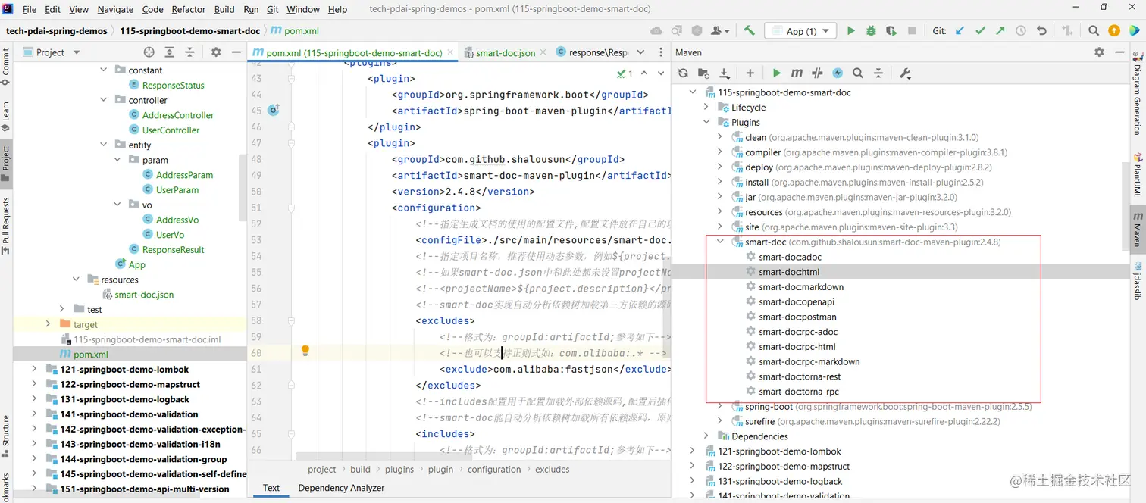Open the Refactor menu
The height and width of the screenshot is (503, 1146).
[189, 9]
